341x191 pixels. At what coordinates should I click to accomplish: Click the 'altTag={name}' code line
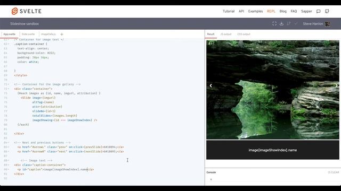[43, 102]
